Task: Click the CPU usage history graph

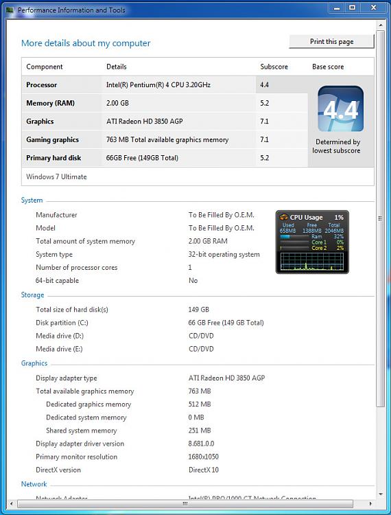Action: 312,262
